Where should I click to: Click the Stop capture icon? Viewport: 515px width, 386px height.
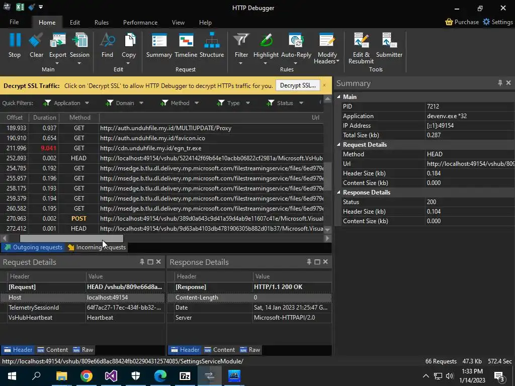(15, 40)
